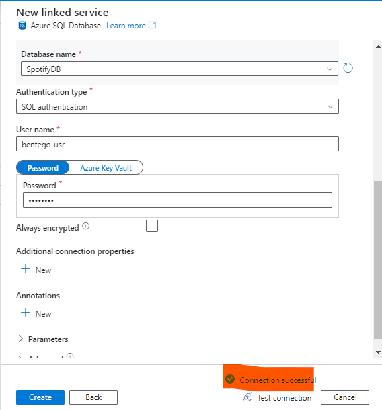The width and height of the screenshot is (382, 410).
Task: Click the green Connection successful checkmark
Action: pyautogui.click(x=230, y=379)
